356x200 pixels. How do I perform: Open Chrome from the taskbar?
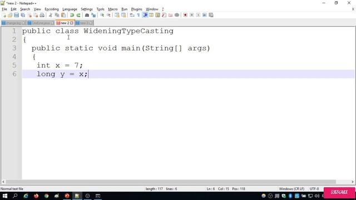coord(47,196)
